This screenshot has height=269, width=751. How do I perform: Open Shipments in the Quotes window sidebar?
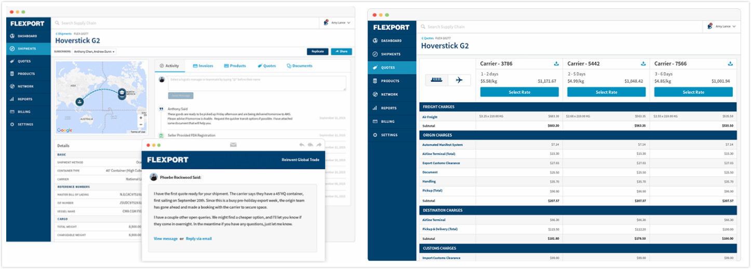392,54
